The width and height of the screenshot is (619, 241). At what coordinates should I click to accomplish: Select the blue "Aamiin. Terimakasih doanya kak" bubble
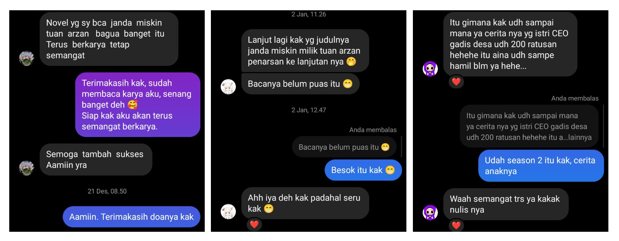coord(131,217)
